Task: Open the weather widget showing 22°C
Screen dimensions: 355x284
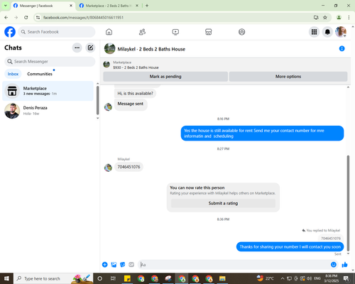Action: coord(266,278)
